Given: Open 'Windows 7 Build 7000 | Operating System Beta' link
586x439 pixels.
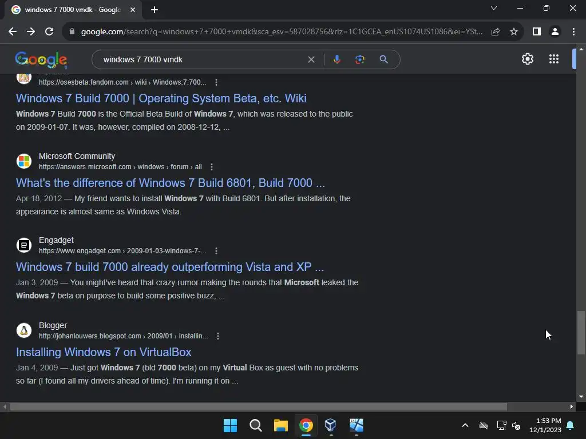Looking at the screenshot, I should click(x=161, y=98).
